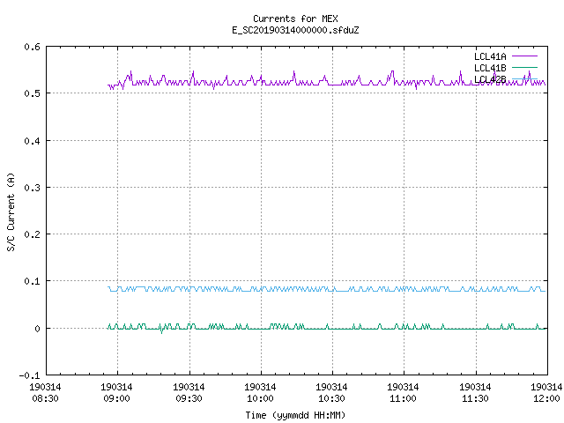
Task: Click the 08:30 x-axis time label
Action: 45,398
